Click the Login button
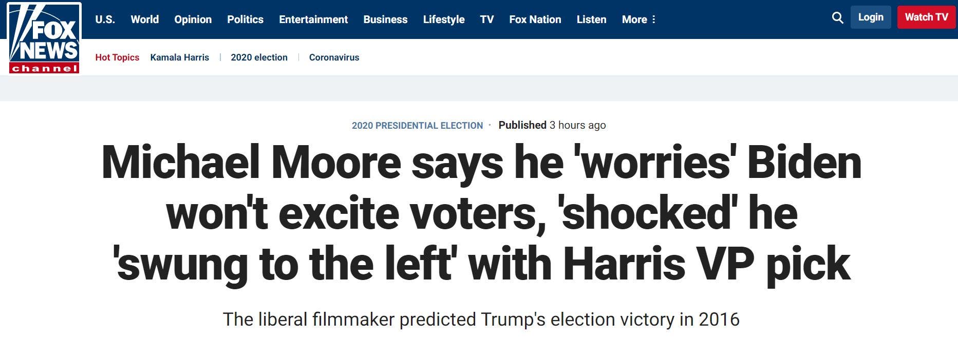Image resolution: width=958 pixels, height=340 pixels. 871,17
